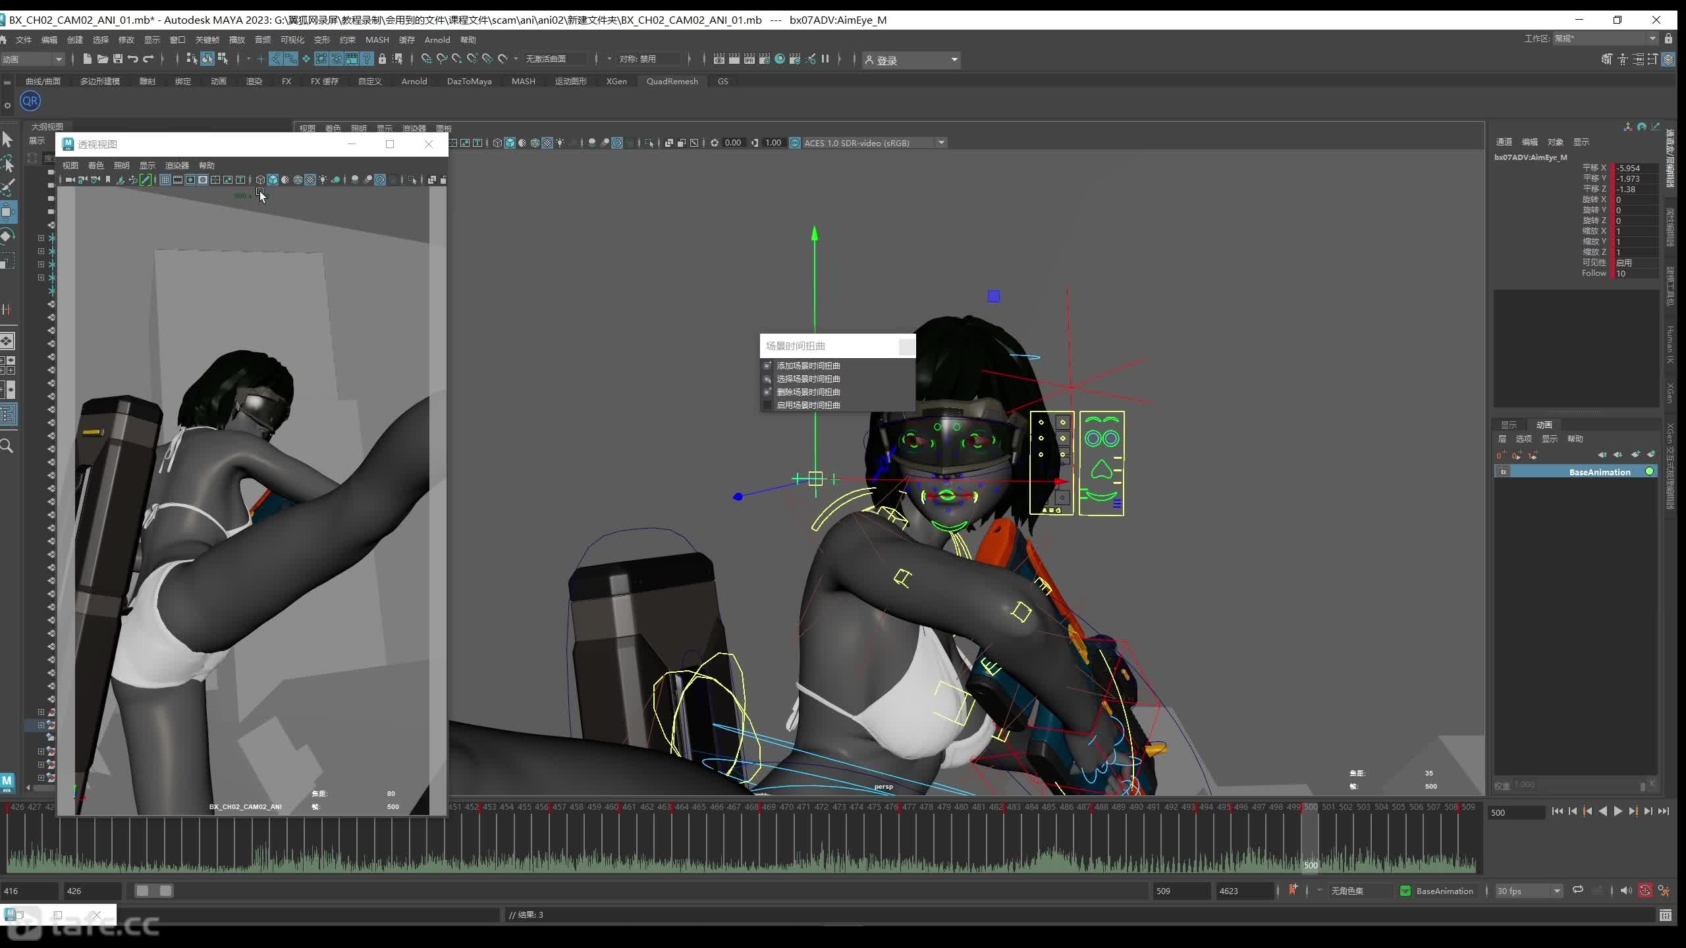Open the Arnold menu in main menu bar
The image size is (1686, 948).
tap(437, 39)
